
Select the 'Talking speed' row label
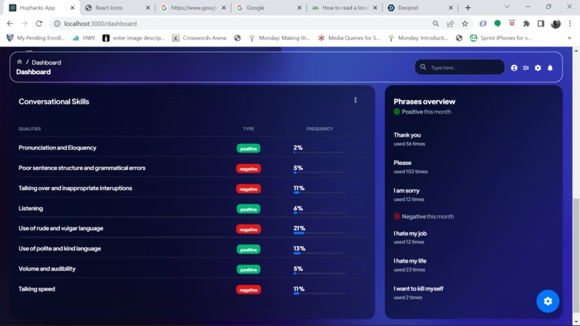coord(37,289)
